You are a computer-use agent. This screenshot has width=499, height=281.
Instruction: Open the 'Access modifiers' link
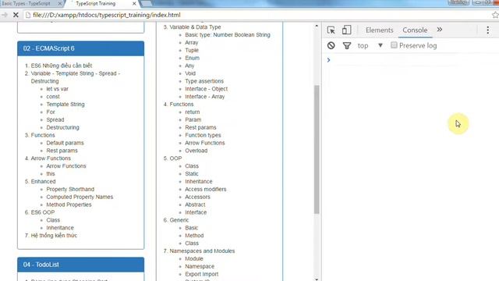tap(206, 189)
